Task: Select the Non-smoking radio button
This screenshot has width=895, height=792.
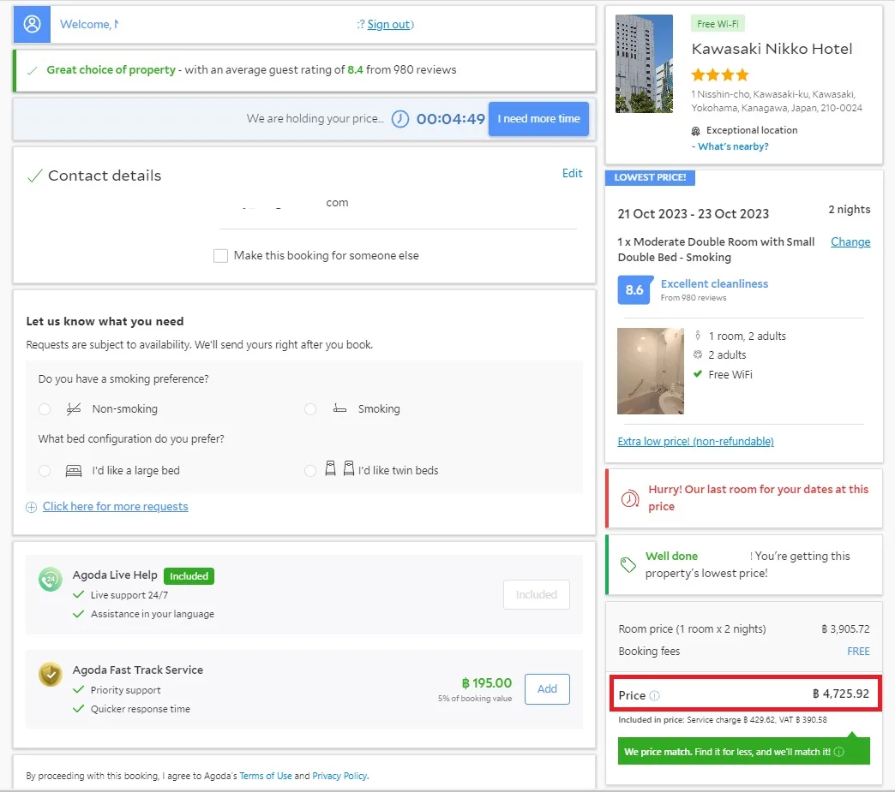Action: pos(45,408)
